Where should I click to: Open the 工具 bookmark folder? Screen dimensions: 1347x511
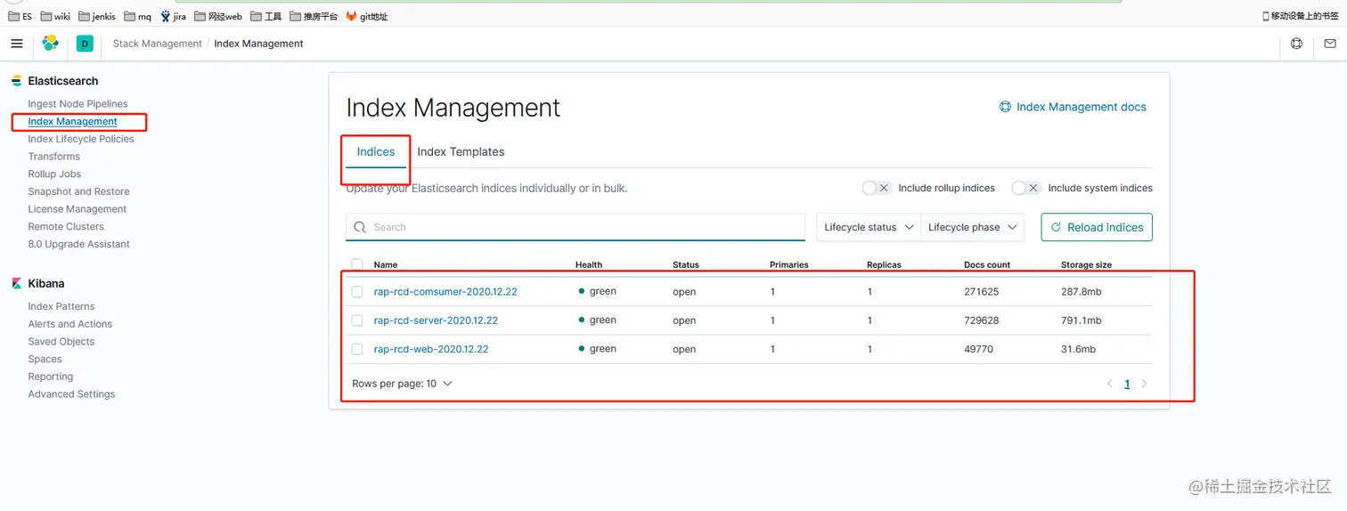pos(266,16)
